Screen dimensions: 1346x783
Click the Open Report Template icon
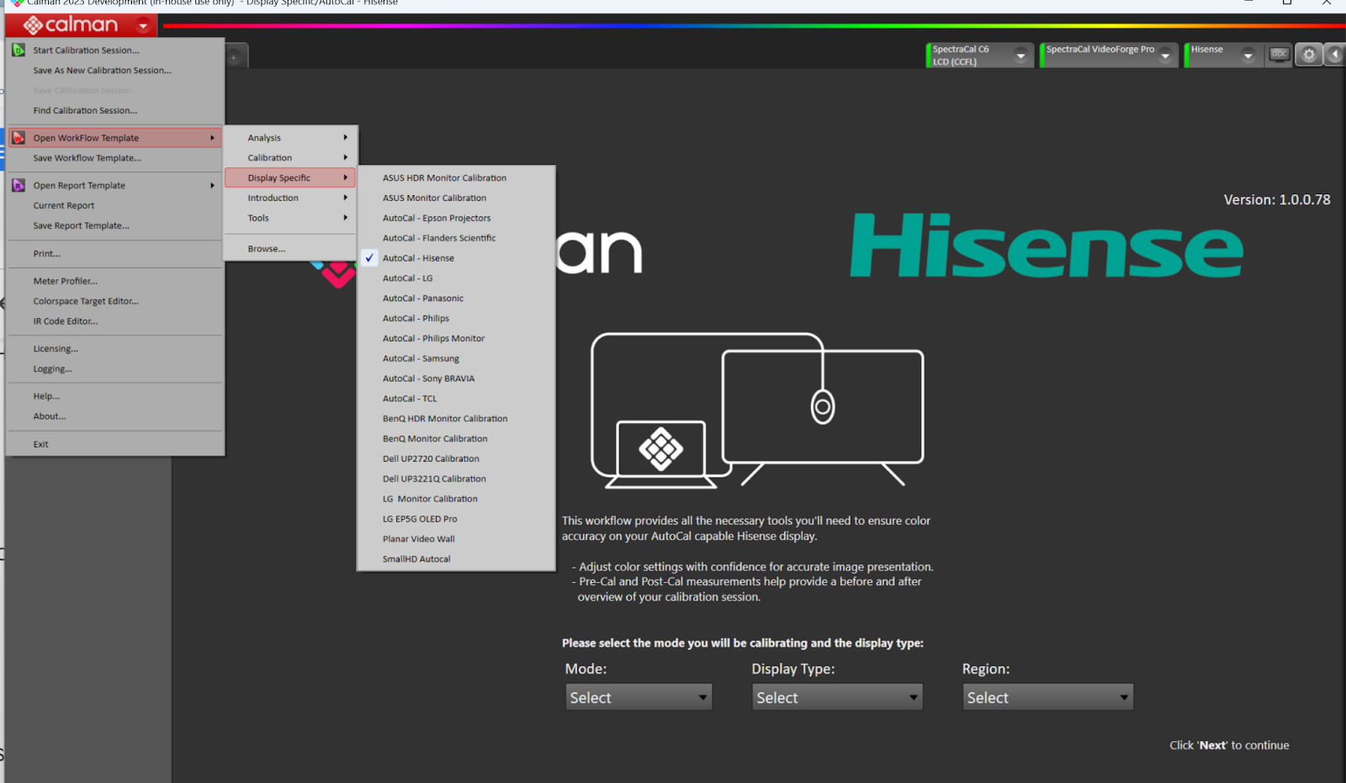[x=19, y=186]
